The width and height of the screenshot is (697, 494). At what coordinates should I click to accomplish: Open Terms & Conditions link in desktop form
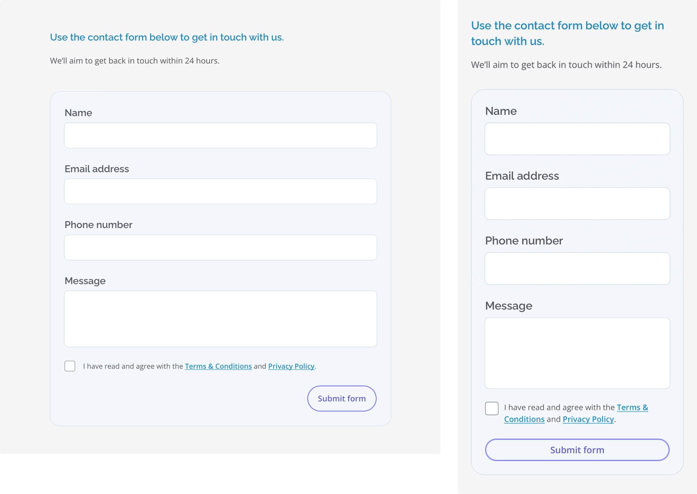tap(218, 366)
